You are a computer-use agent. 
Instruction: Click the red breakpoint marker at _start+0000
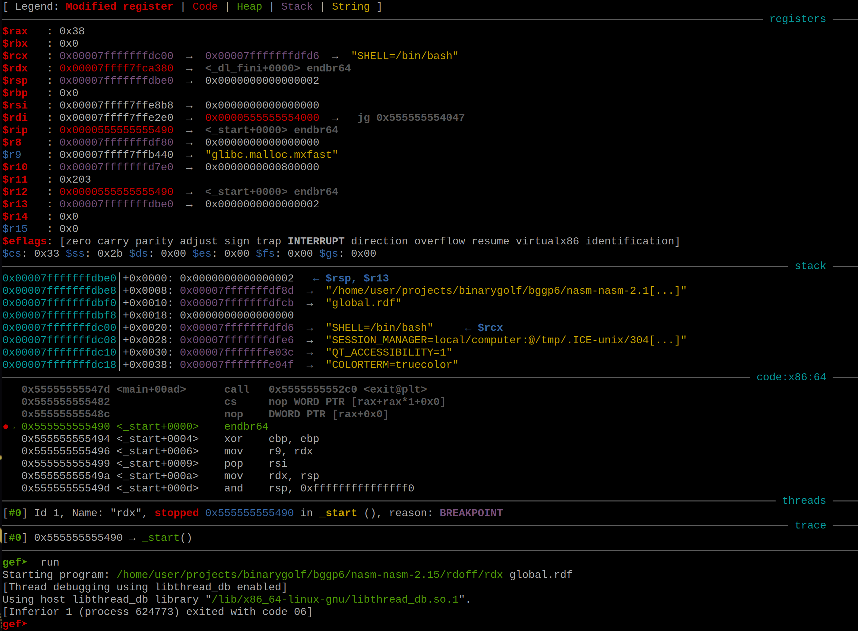pos(6,427)
